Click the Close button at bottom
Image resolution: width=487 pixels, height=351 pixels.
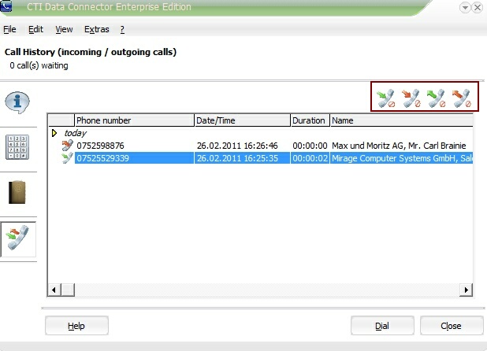pos(451,326)
